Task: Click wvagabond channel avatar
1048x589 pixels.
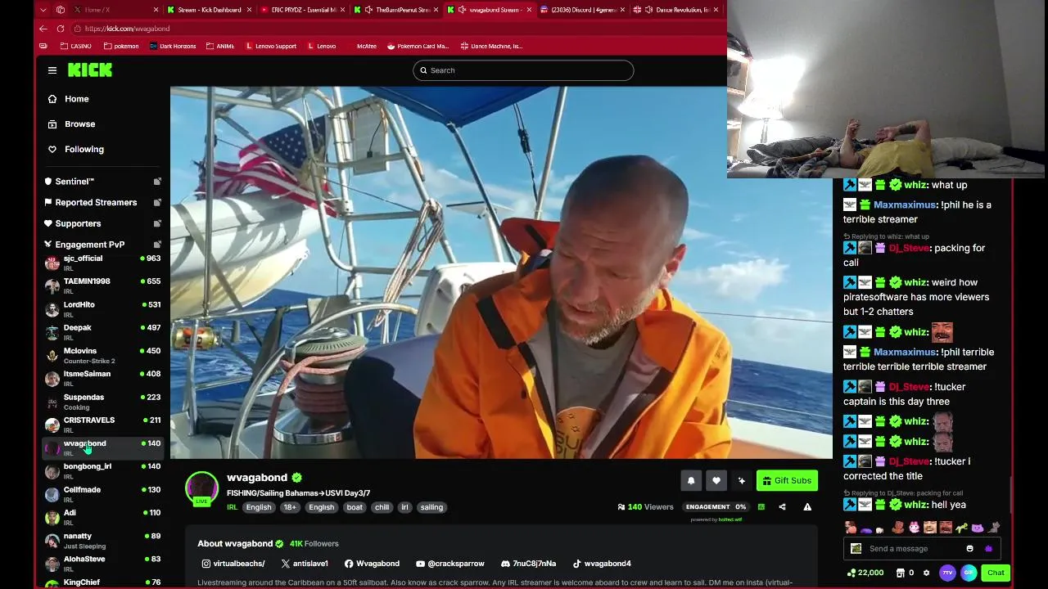Action: pos(201,487)
